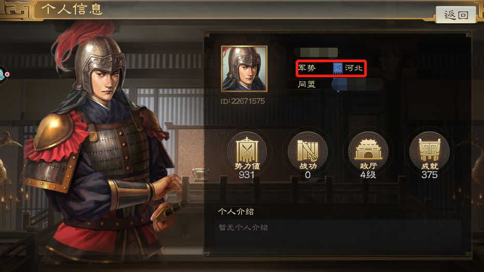The height and width of the screenshot is (272, 484).
Task: Click the 4级 government hall level
Action: click(368, 175)
